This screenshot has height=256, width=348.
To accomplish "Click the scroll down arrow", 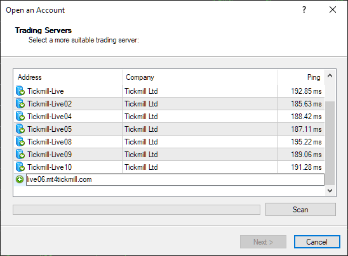I will [x=330, y=191].
